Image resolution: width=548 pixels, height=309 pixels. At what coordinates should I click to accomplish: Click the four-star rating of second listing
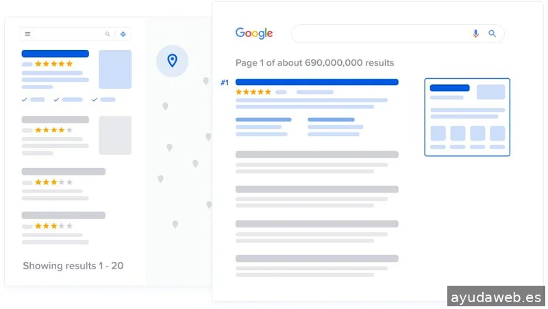pos(54,130)
